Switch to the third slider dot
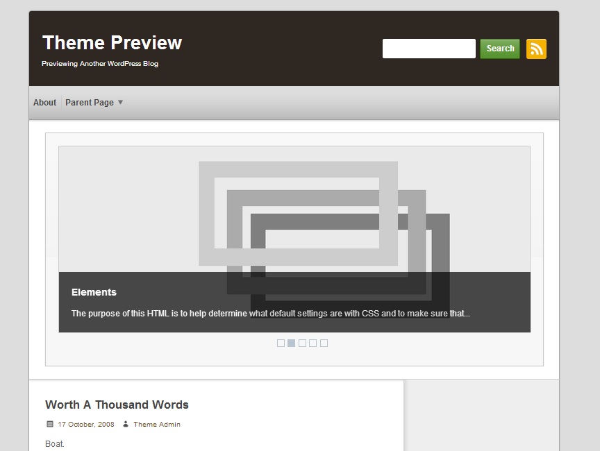The height and width of the screenshot is (451, 600). [x=302, y=343]
